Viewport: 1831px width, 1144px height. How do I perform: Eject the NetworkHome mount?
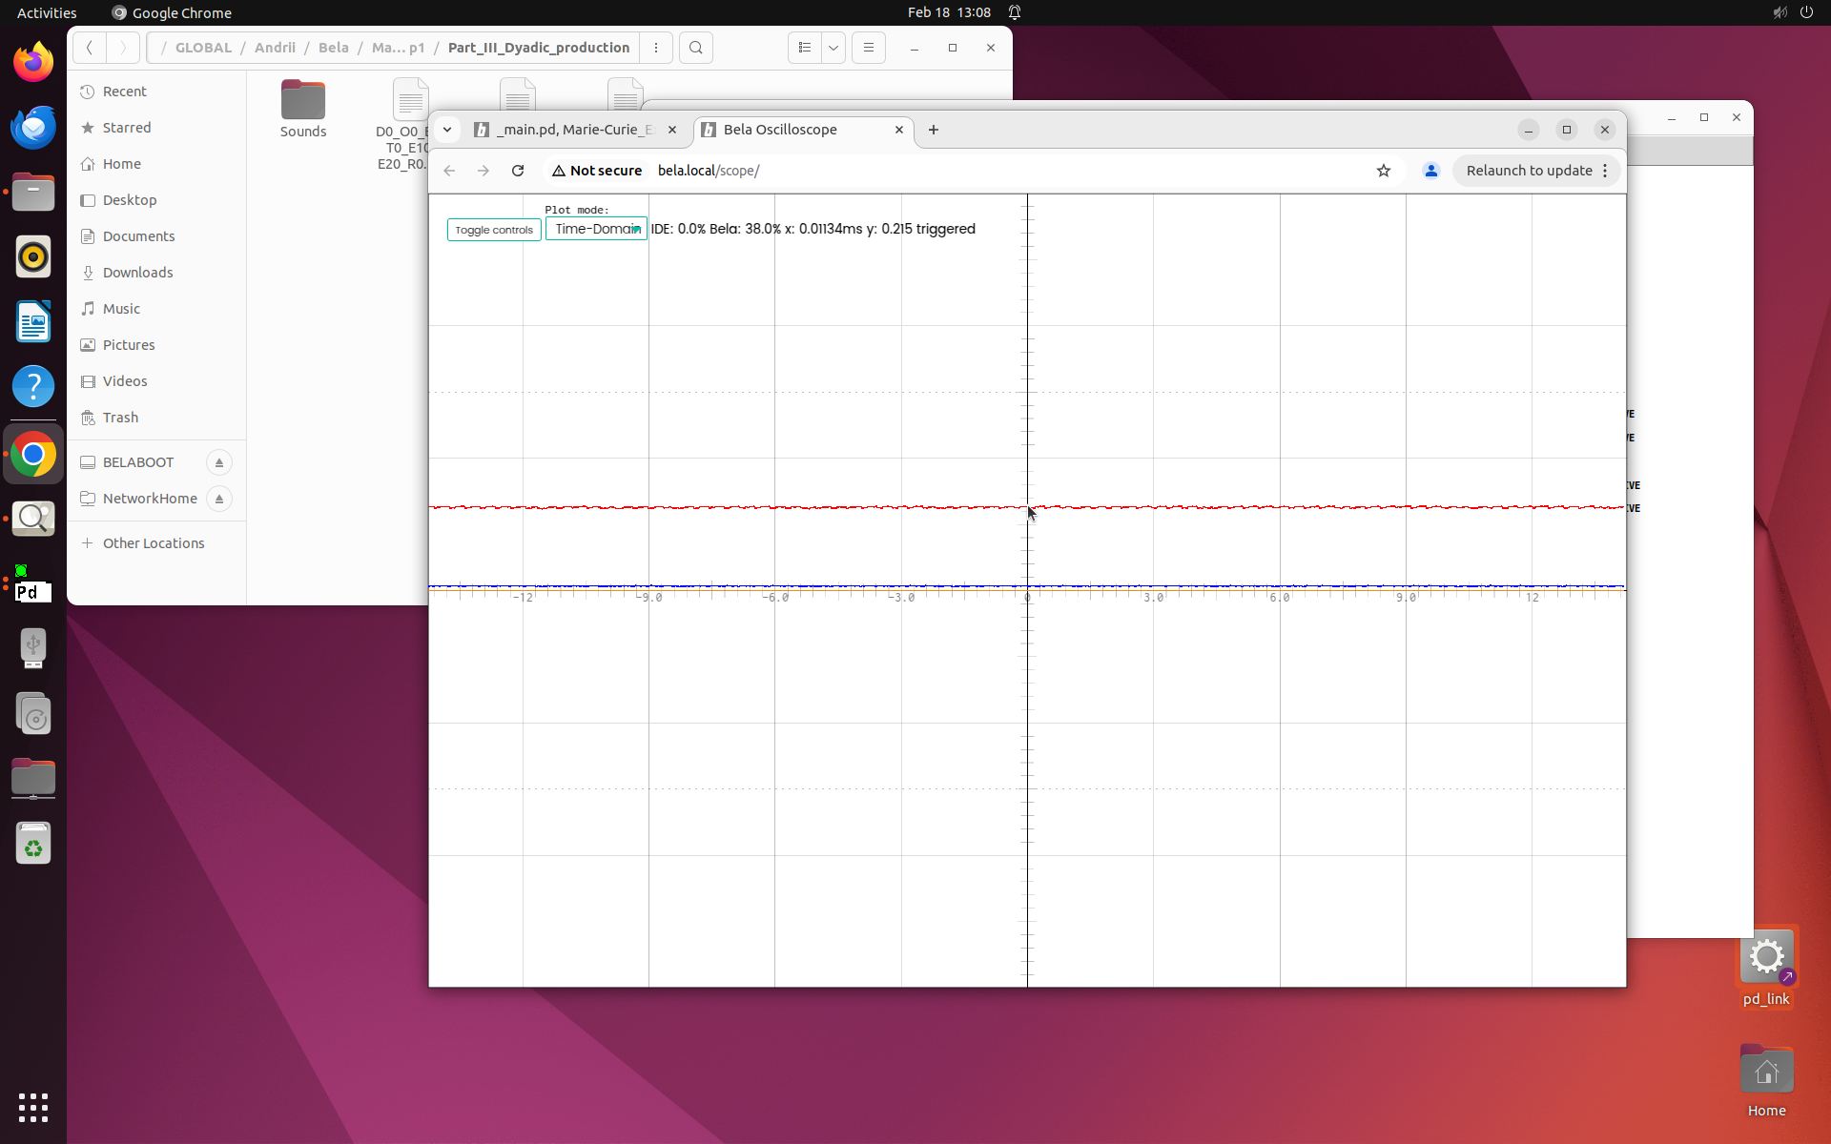coord(219,499)
